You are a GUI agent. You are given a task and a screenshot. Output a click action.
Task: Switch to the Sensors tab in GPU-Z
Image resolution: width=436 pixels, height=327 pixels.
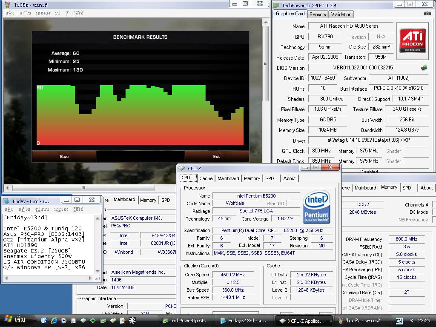(318, 14)
